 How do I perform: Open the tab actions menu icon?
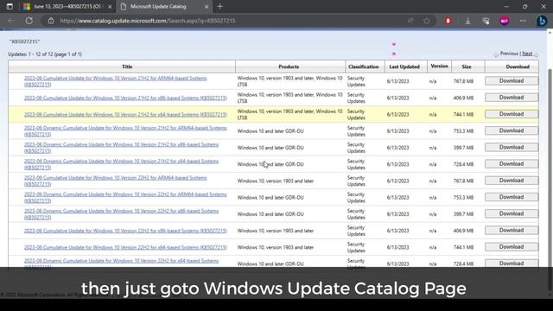pos(10,6)
